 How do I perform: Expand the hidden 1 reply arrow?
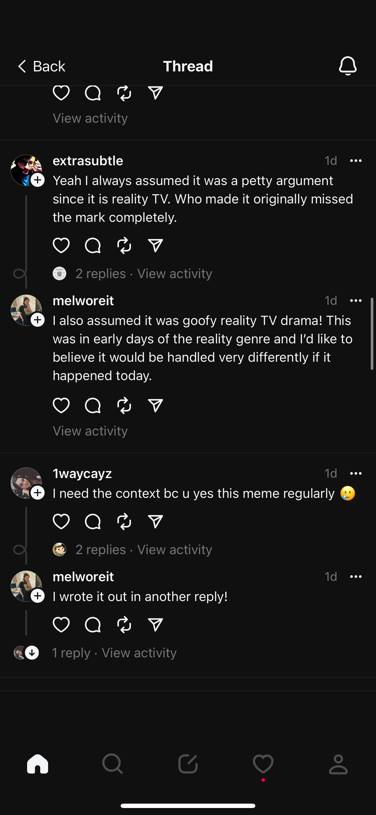pos(32,652)
